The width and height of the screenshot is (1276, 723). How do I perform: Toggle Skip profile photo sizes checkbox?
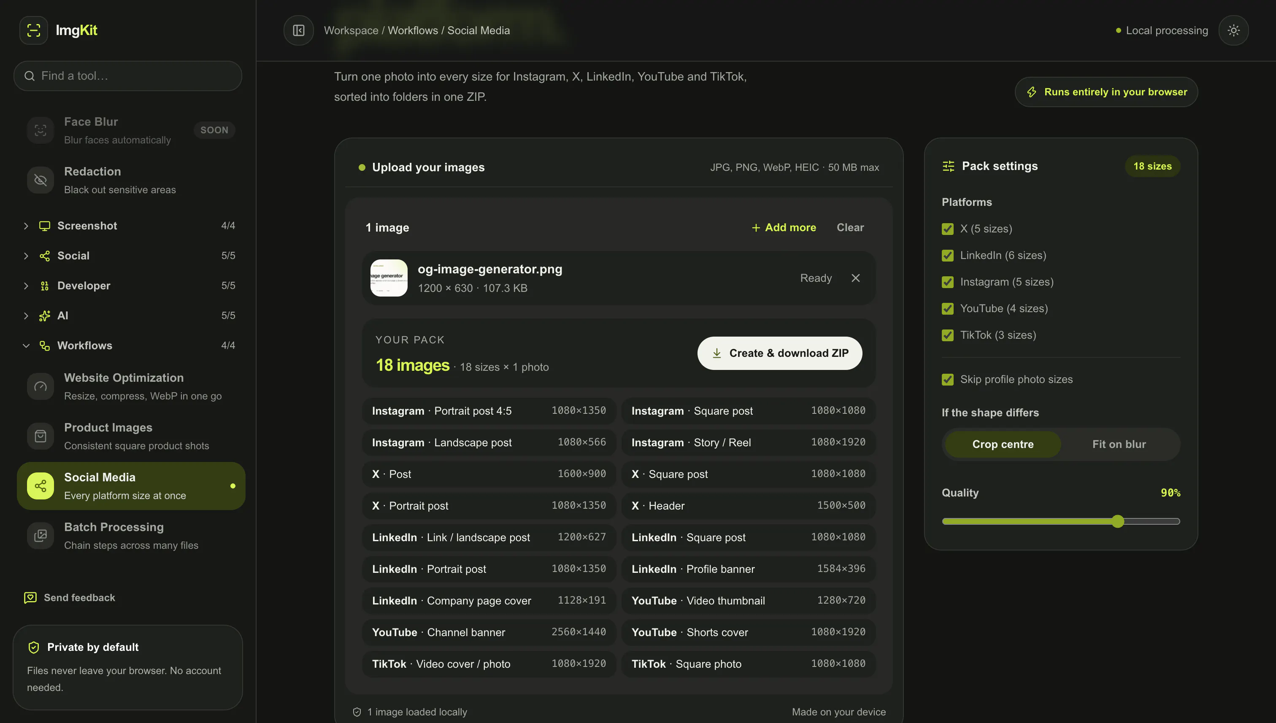click(x=947, y=379)
